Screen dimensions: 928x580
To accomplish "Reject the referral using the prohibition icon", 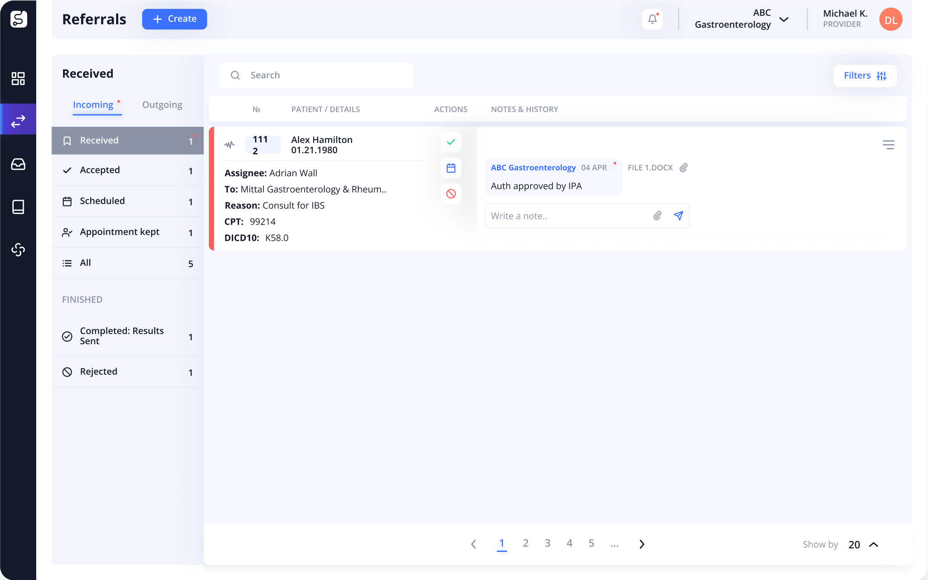I will pyautogui.click(x=451, y=193).
